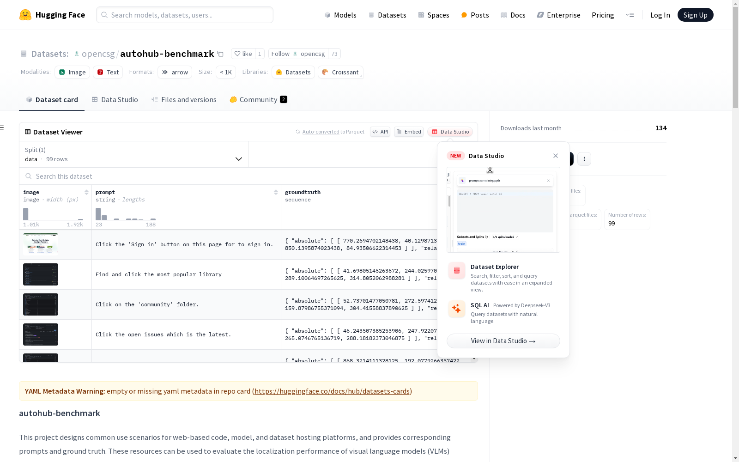Switch to the Data Studio tab
Viewport: 739px width, 462px height.
(115, 100)
